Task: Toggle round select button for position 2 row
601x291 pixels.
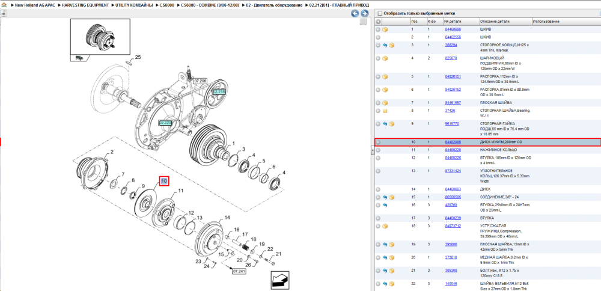Action: [378, 37]
